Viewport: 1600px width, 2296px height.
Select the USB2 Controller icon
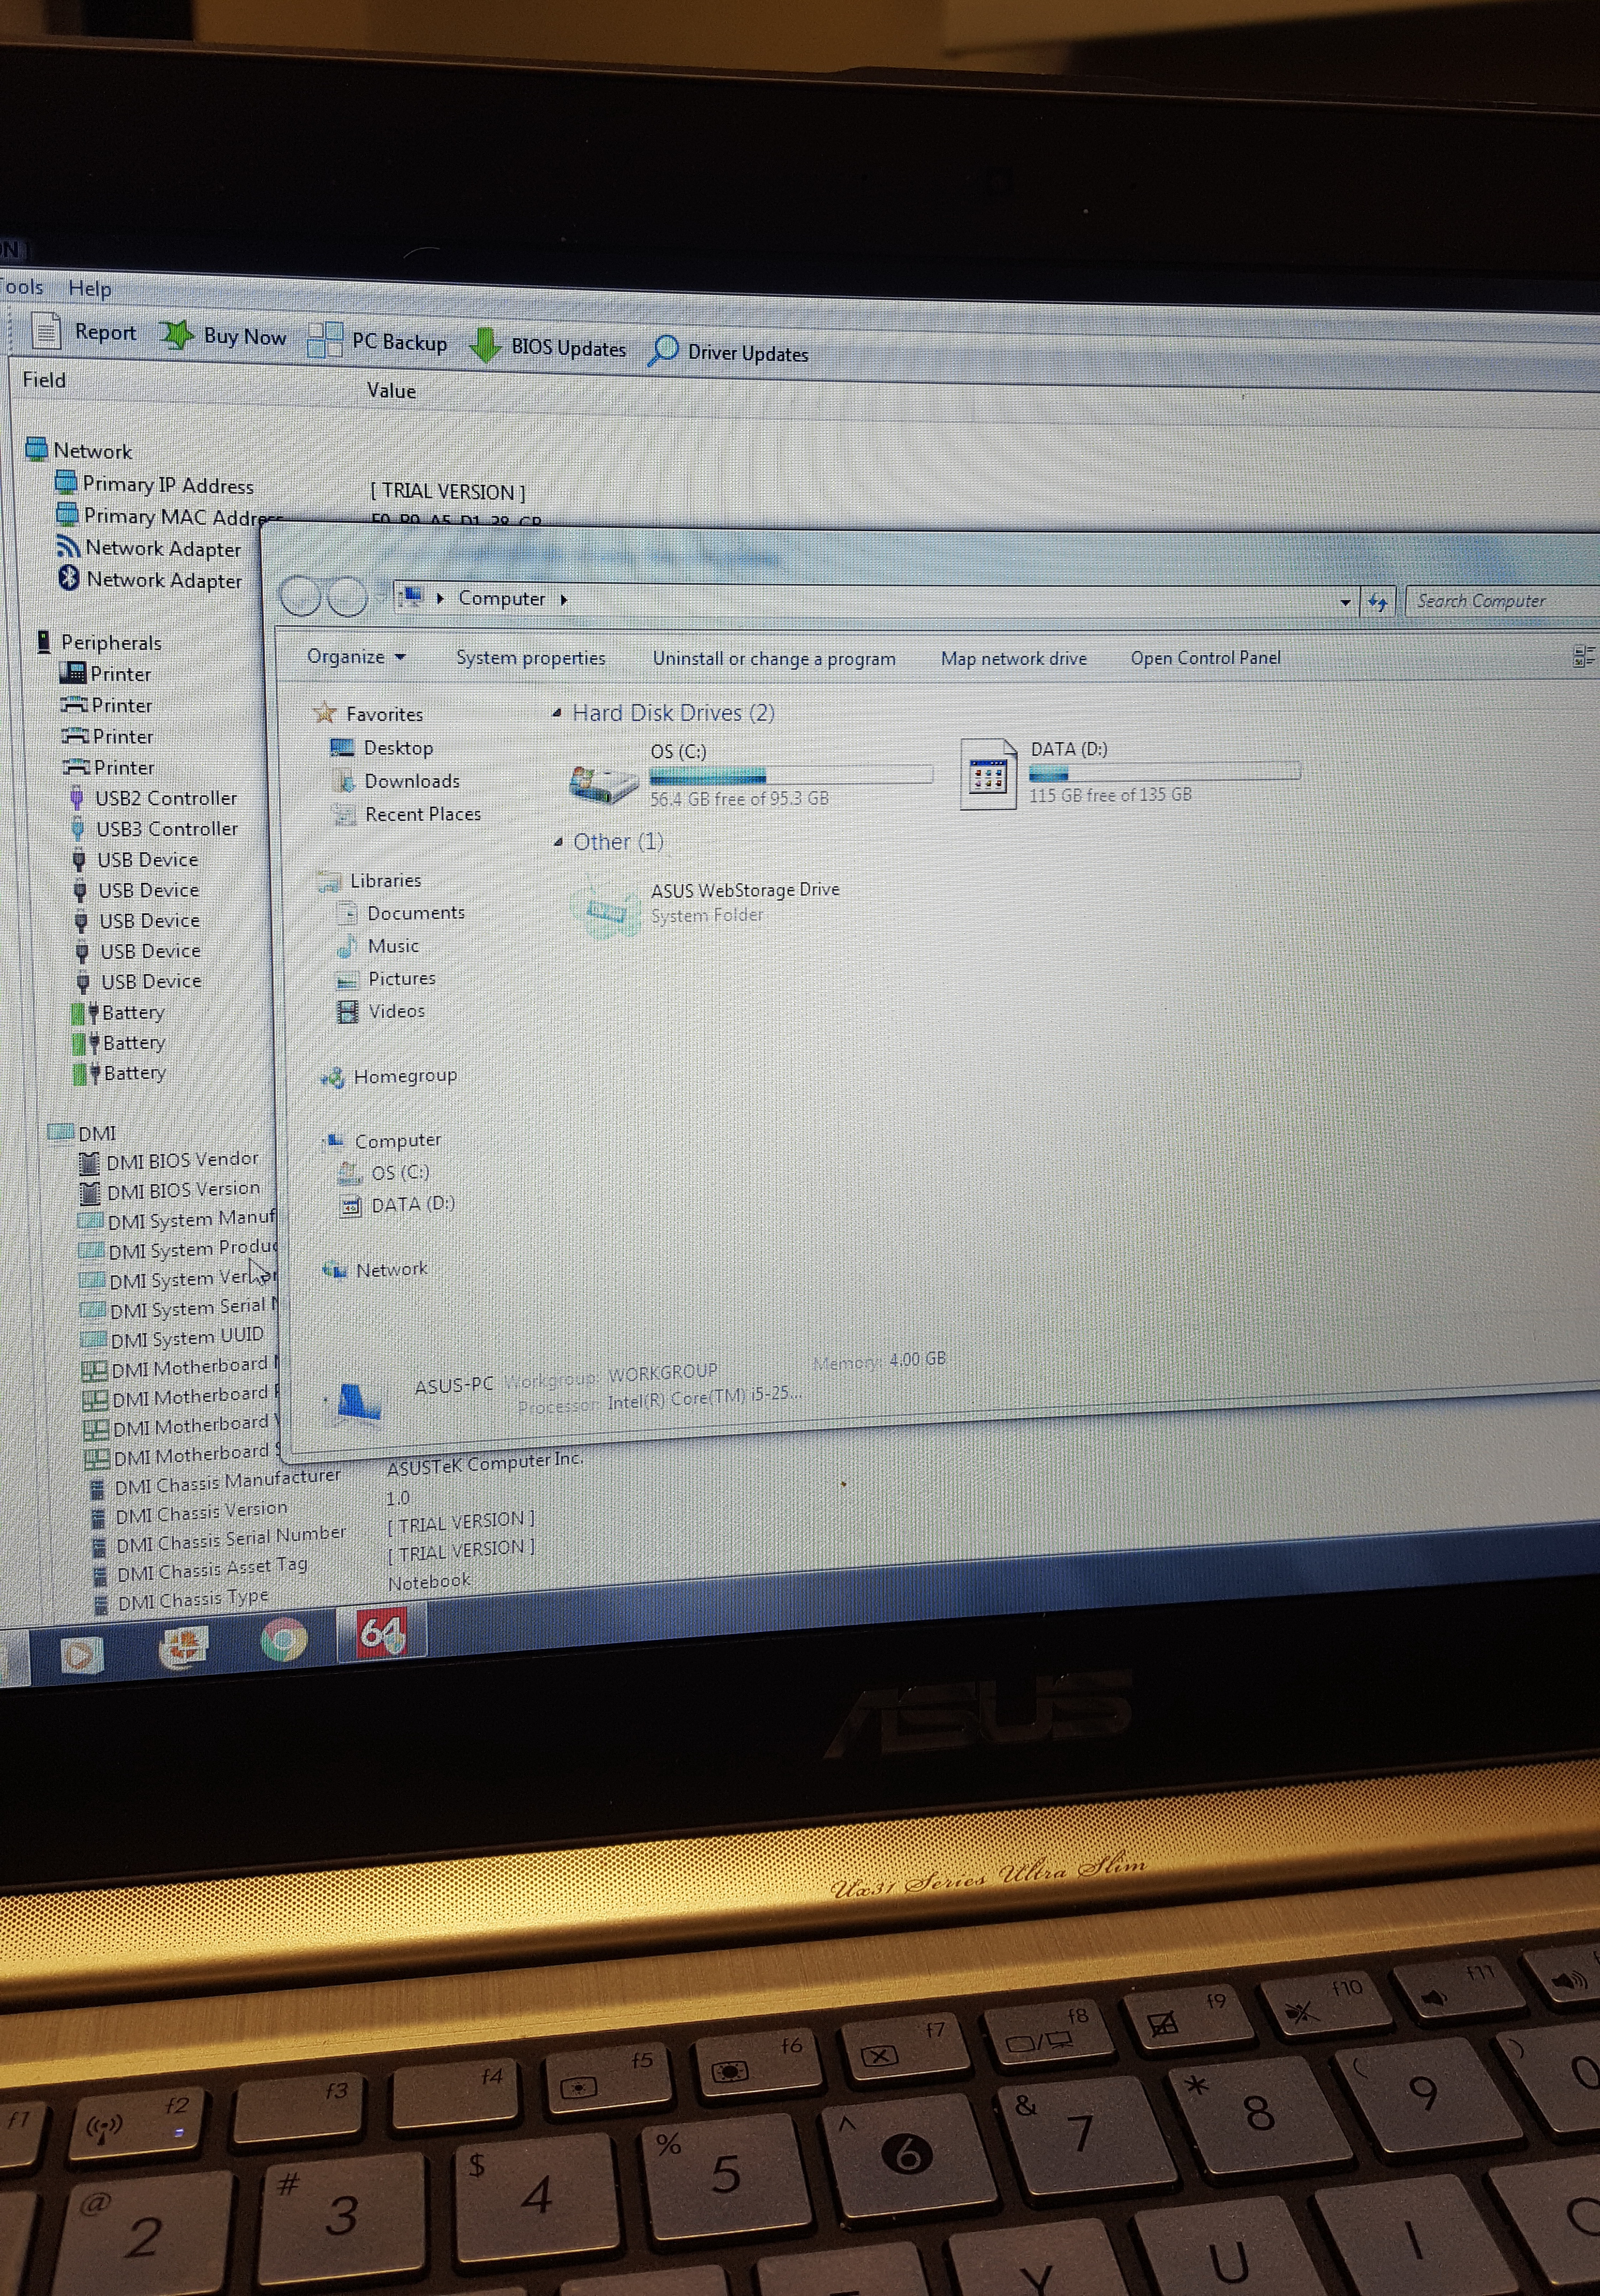pyautogui.click(x=77, y=797)
